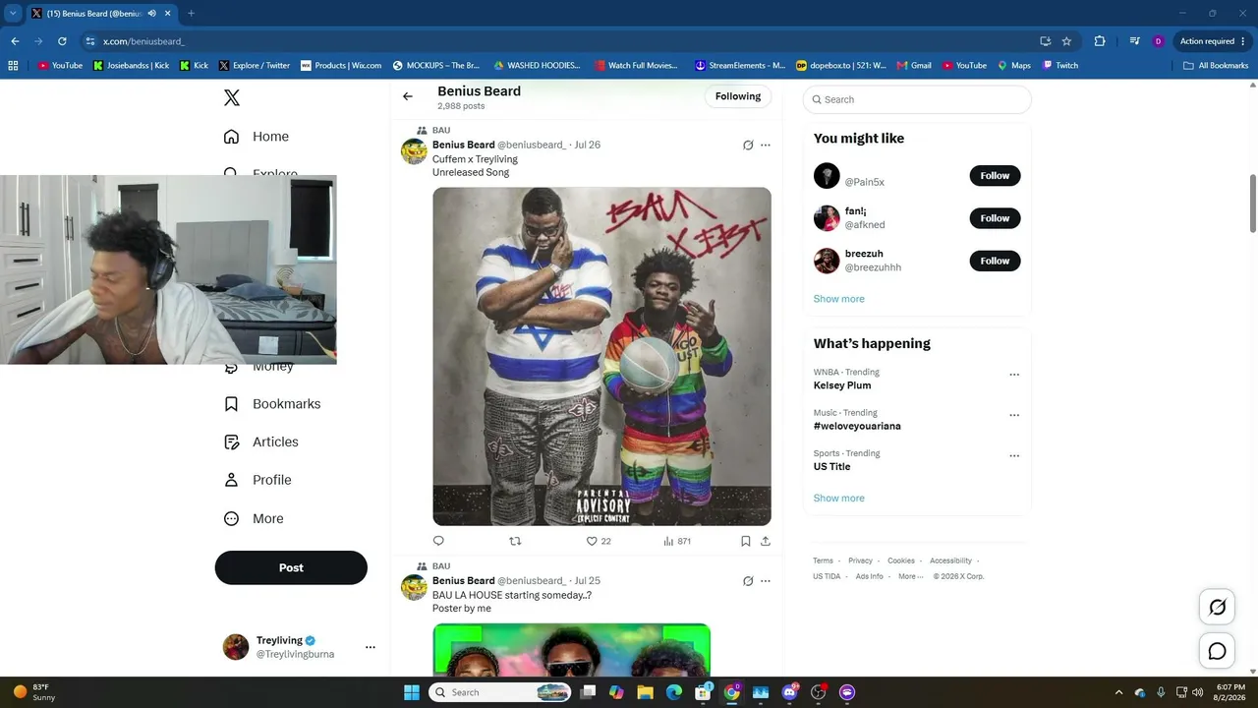Focus the X Search field
Viewport: 1258px width, 708px height.
coord(917,99)
